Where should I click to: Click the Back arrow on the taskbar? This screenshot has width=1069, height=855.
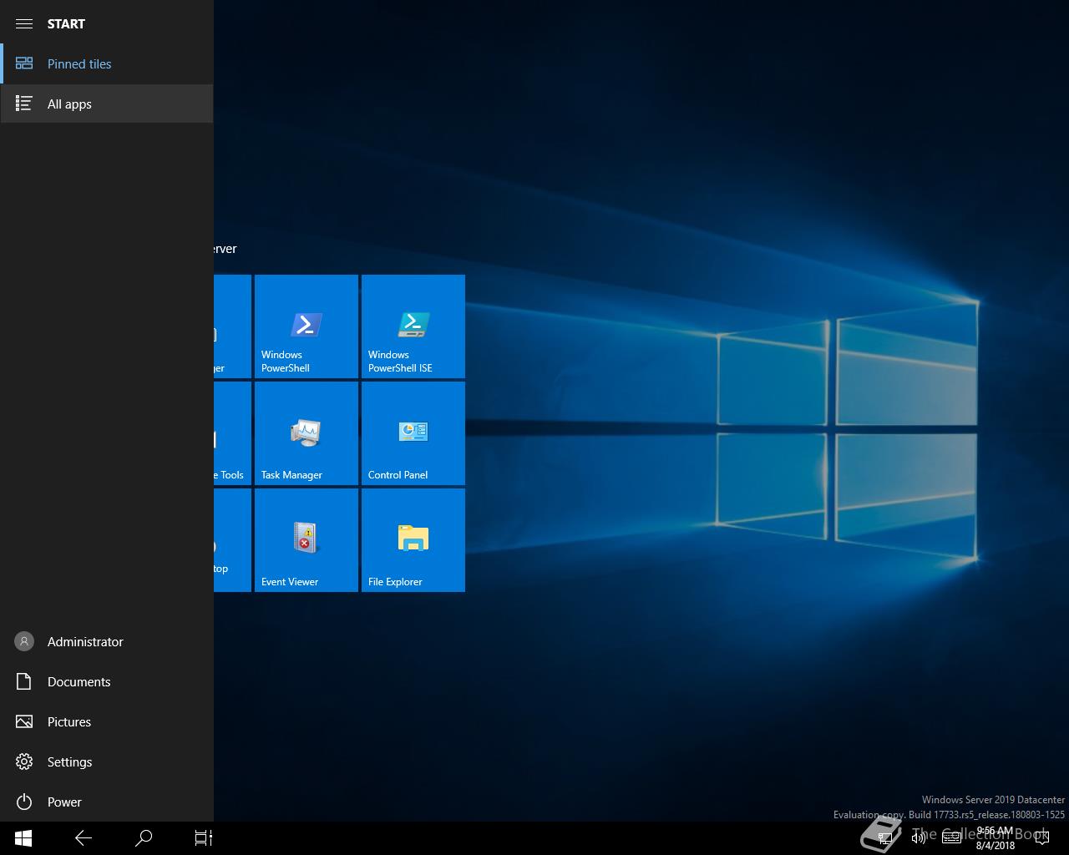tap(84, 838)
